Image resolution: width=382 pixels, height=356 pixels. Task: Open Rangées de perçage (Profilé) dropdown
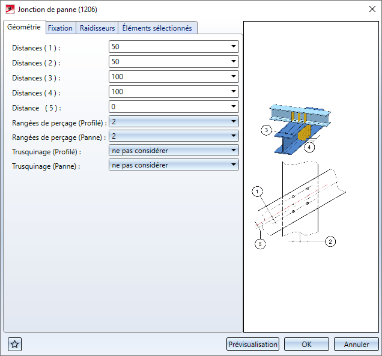(174, 121)
